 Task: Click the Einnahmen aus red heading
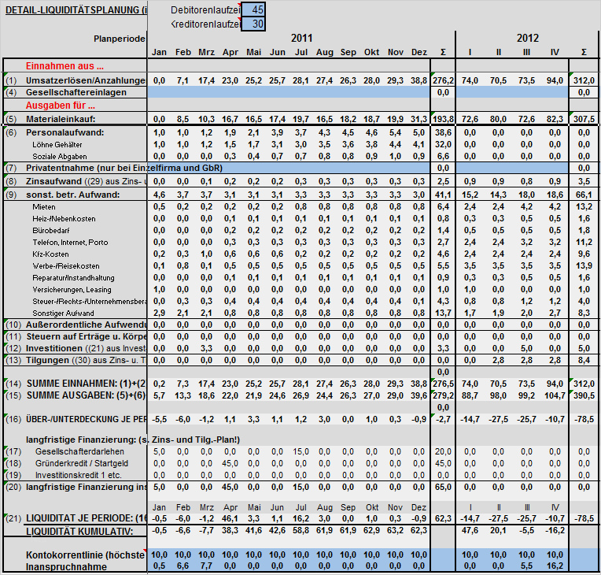click(x=65, y=66)
